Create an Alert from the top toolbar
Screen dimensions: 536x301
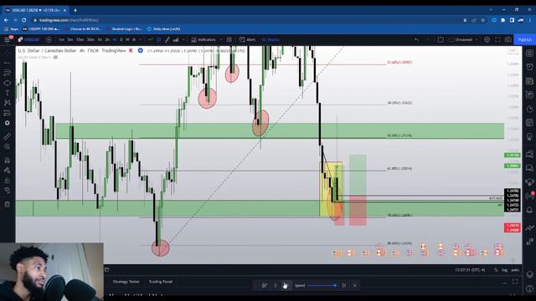point(247,39)
